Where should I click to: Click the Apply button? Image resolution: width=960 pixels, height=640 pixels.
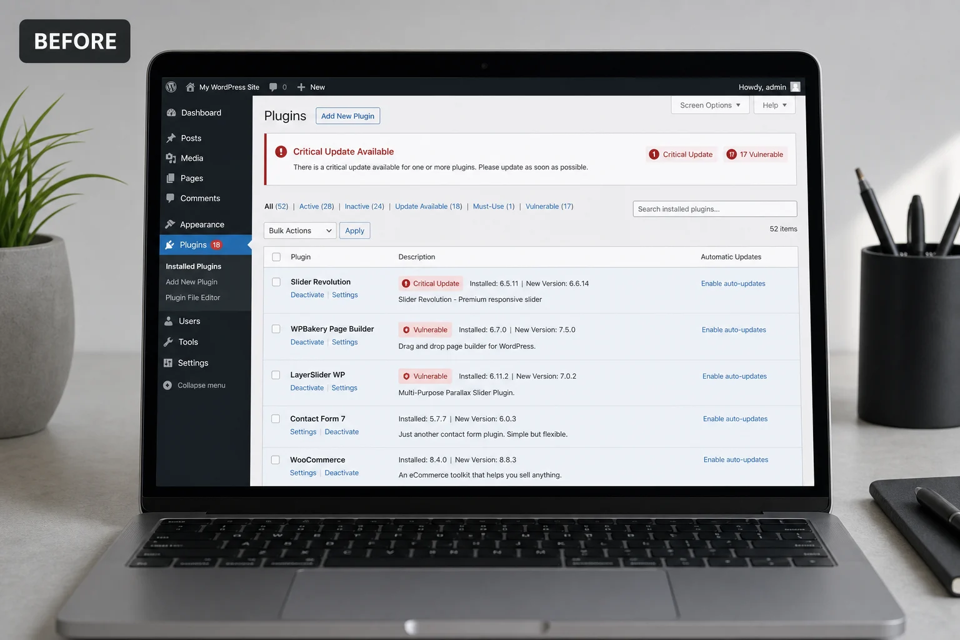354,231
